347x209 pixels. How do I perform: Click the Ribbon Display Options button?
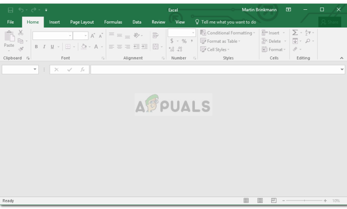point(288,9)
